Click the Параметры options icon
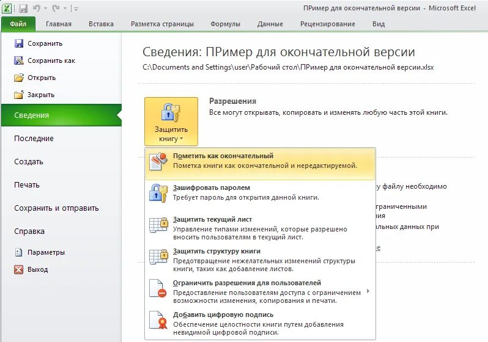Image resolution: width=488 pixels, height=342 pixels. [19, 252]
